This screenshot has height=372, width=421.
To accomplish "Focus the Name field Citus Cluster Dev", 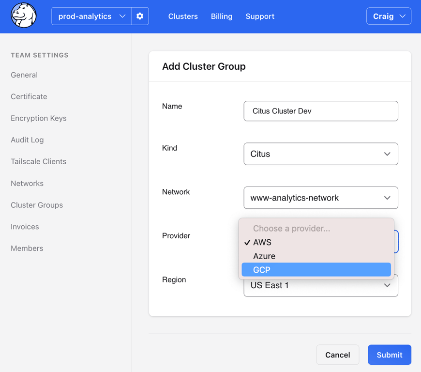I will (320, 111).
